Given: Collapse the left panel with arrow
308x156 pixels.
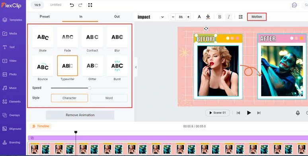Looking at the screenshot, I should pos(136,67).
